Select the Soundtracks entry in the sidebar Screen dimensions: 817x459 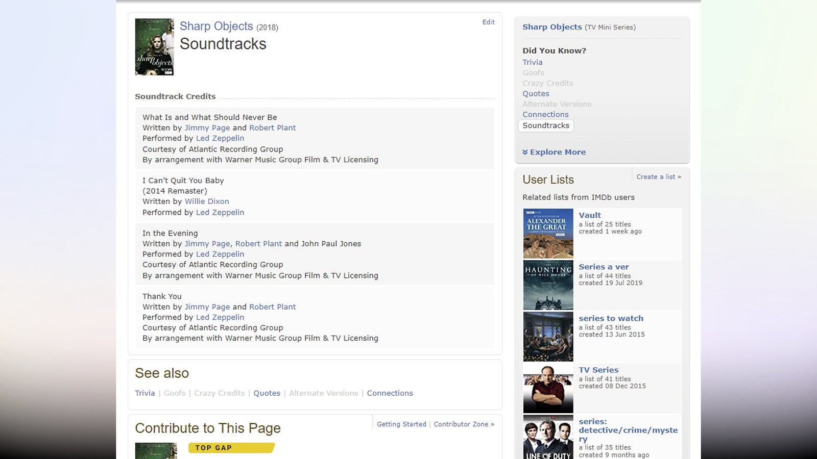pyautogui.click(x=545, y=125)
